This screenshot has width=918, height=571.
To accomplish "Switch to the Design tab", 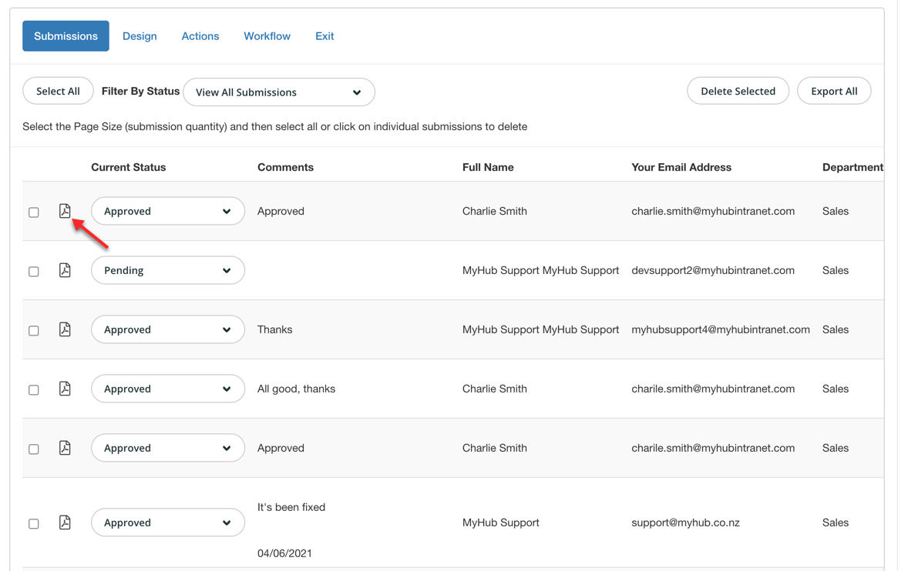I will click(140, 35).
